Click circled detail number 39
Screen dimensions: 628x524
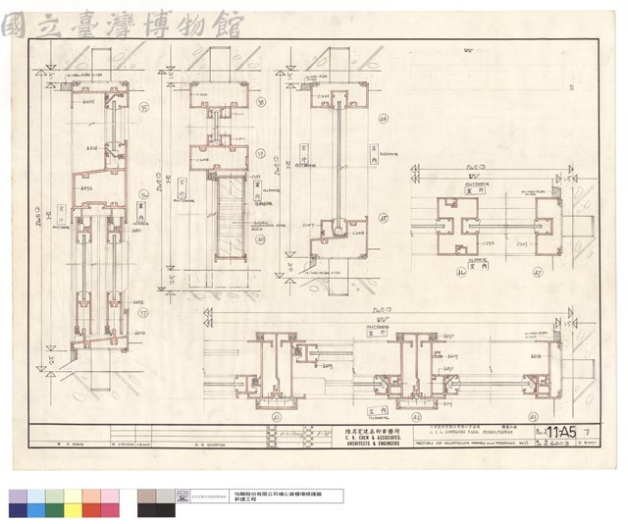[262, 155]
